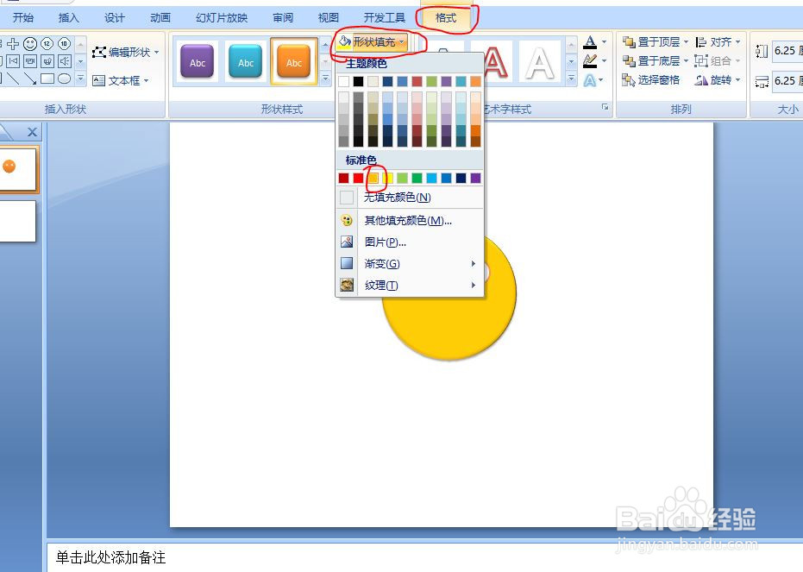Click the 编辑形状 edit points icon

pos(99,52)
